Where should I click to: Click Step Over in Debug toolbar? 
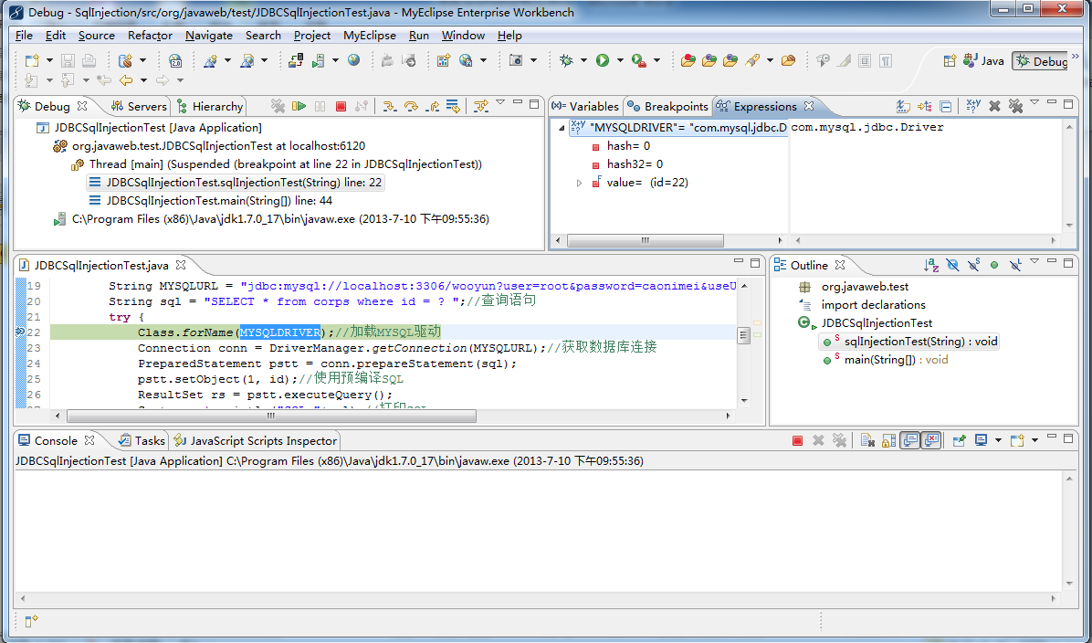click(x=411, y=106)
